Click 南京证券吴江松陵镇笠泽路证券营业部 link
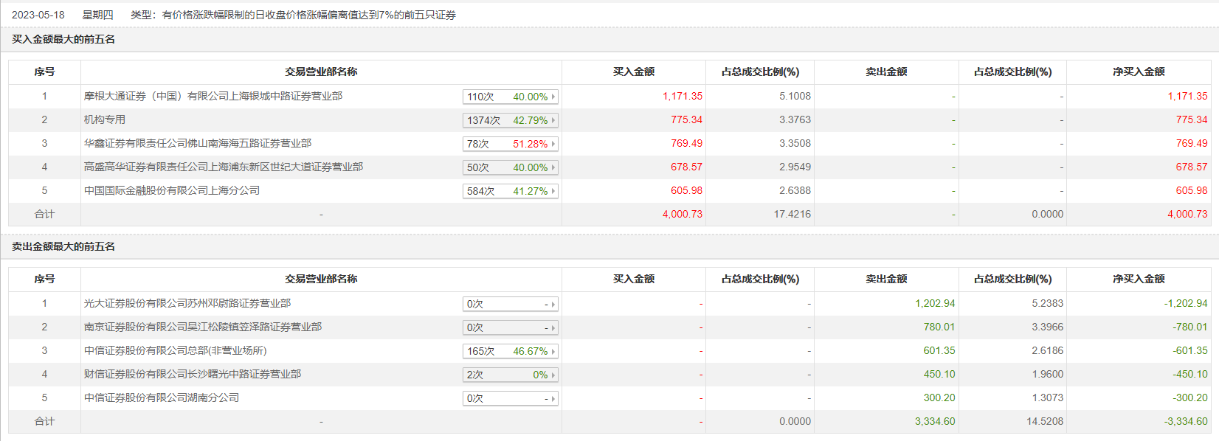Image resolution: width=1219 pixels, height=441 pixels. pyautogui.click(x=203, y=327)
